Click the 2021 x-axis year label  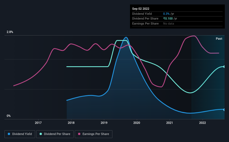[170, 123]
